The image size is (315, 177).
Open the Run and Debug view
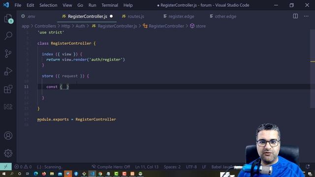(8, 71)
